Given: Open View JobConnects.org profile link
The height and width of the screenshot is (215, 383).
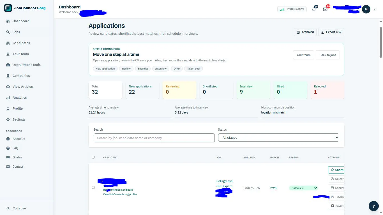Looking at the screenshot, I should [120, 194].
